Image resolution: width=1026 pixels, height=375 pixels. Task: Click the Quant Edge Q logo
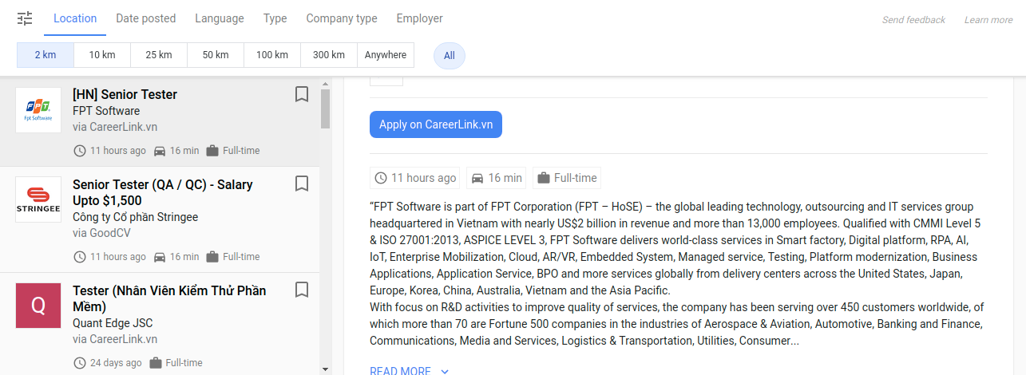38,306
